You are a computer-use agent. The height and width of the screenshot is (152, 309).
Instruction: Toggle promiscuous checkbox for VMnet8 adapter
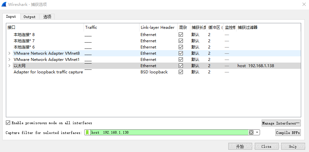pyautogui.click(x=181, y=53)
